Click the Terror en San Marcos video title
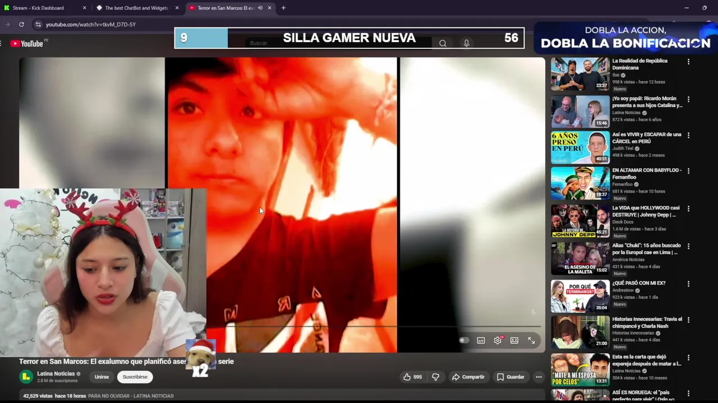Image resolution: width=718 pixels, height=403 pixels. point(126,362)
